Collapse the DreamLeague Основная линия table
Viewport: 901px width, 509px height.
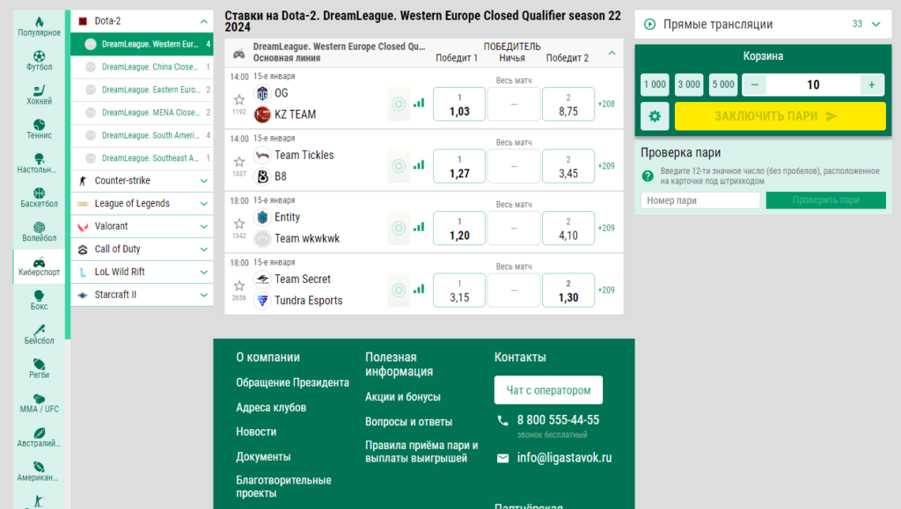tap(612, 53)
